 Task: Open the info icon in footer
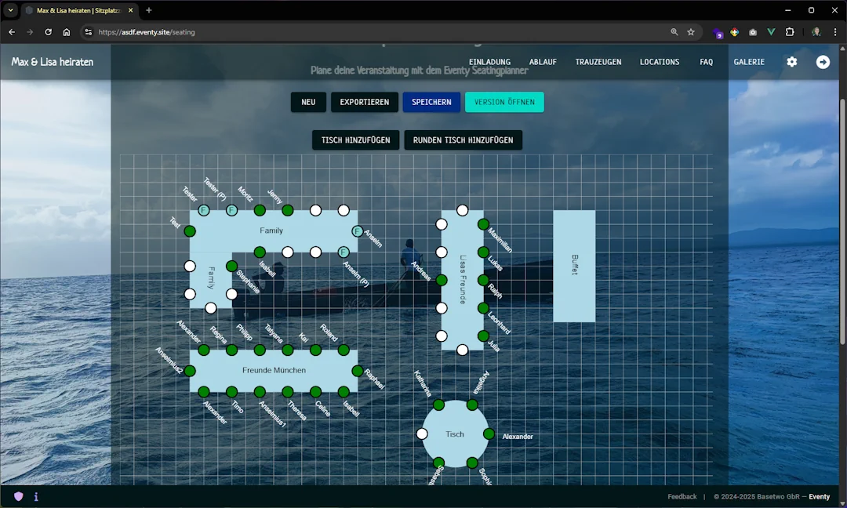tap(36, 496)
